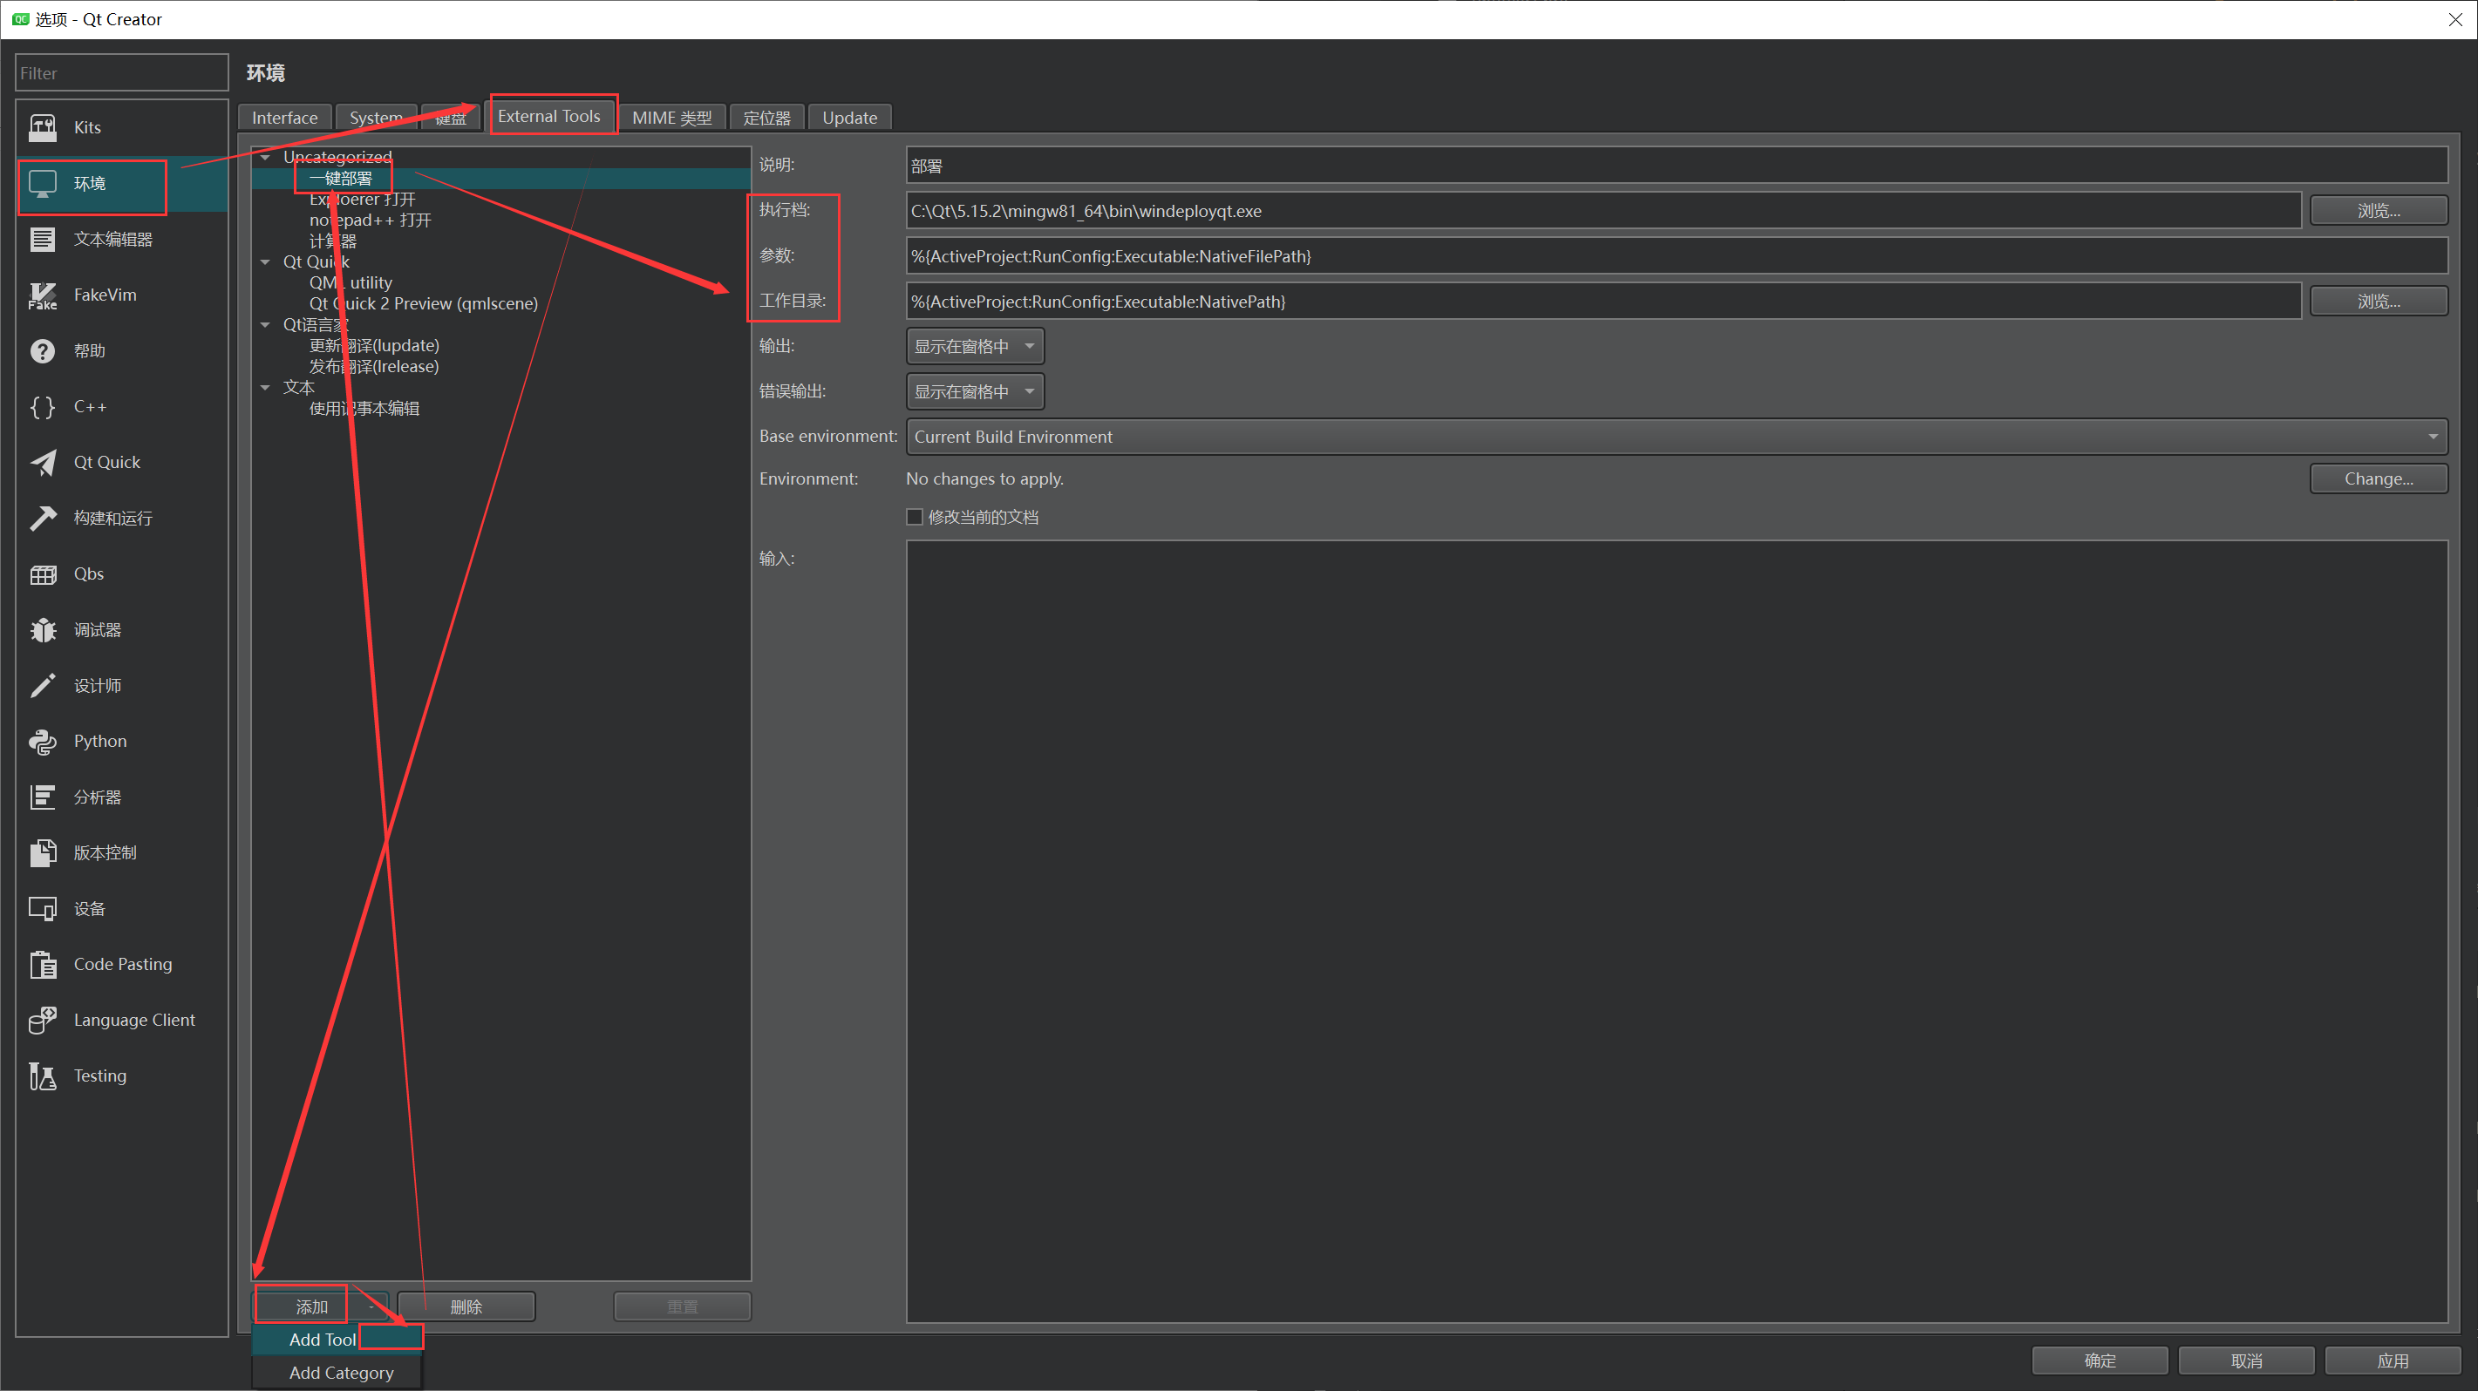Viewport: 2478px width, 1391px height.
Task: Open the 调试器 bug icon
Action: [43, 629]
